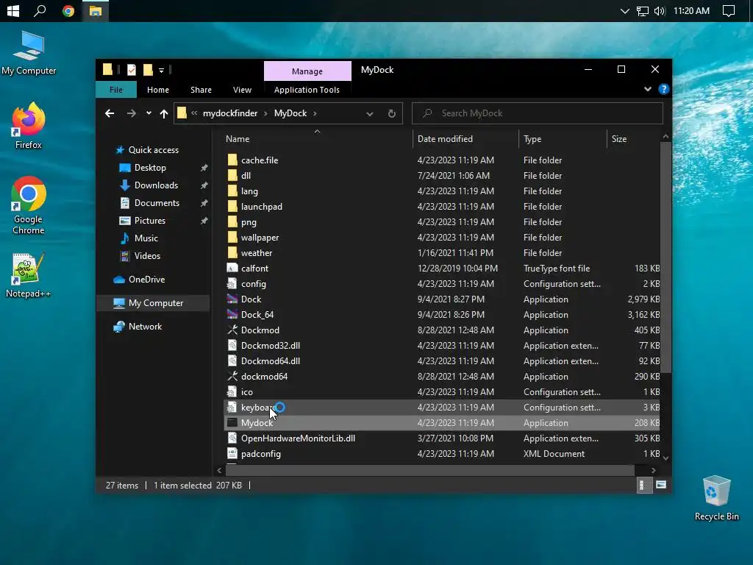Switch to the Home ribbon tab
This screenshot has width=753, height=565.
coord(158,90)
